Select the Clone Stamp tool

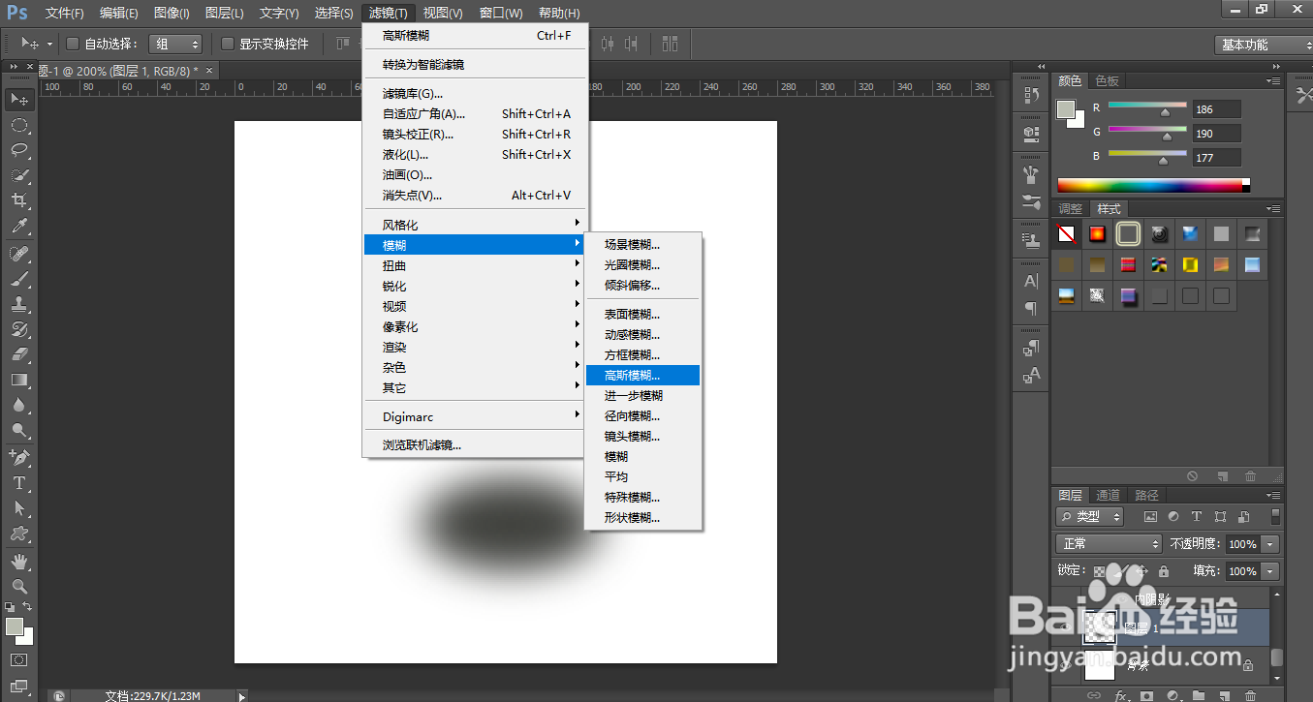click(19, 304)
